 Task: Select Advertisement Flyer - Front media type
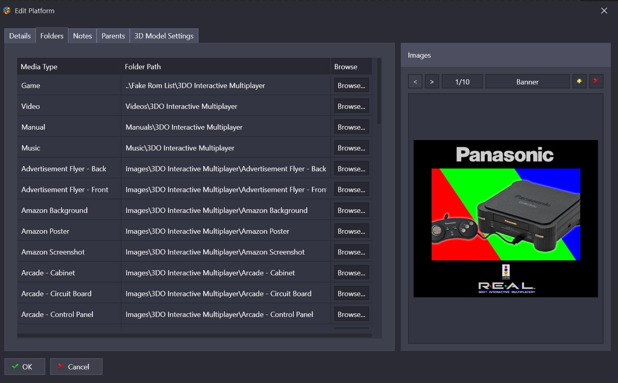tap(69, 189)
